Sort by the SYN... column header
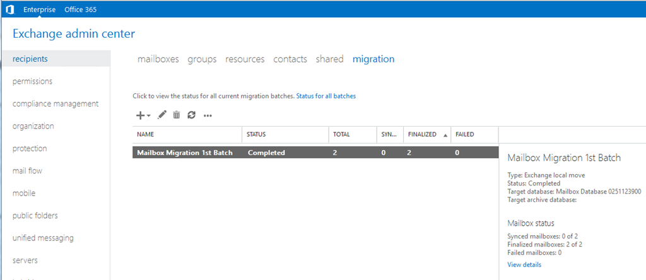This screenshot has width=646, height=280. [x=390, y=135]
